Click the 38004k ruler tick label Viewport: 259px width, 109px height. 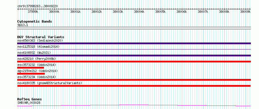(139, 12)
